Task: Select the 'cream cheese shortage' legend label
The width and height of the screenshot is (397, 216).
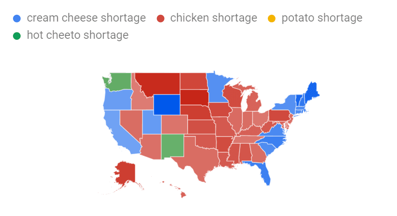Action: click(86, 18)
